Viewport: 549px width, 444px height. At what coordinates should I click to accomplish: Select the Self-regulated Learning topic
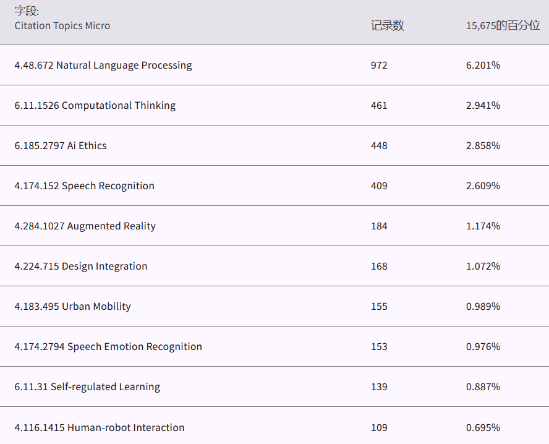(87, 386)
